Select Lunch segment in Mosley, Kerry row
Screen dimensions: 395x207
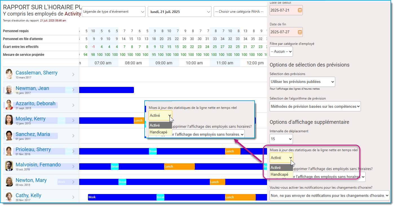pos(139,120)
